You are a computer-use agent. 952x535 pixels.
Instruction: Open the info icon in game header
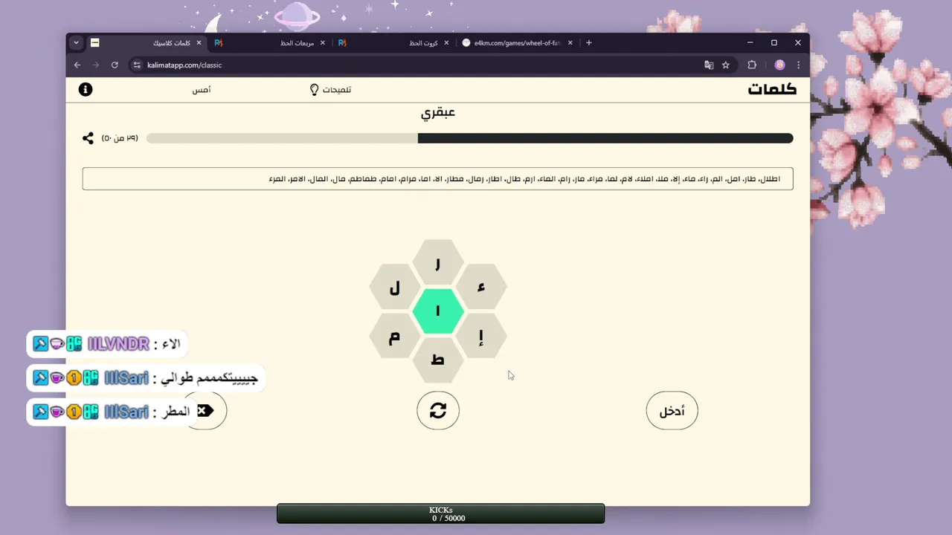(86, 89)
